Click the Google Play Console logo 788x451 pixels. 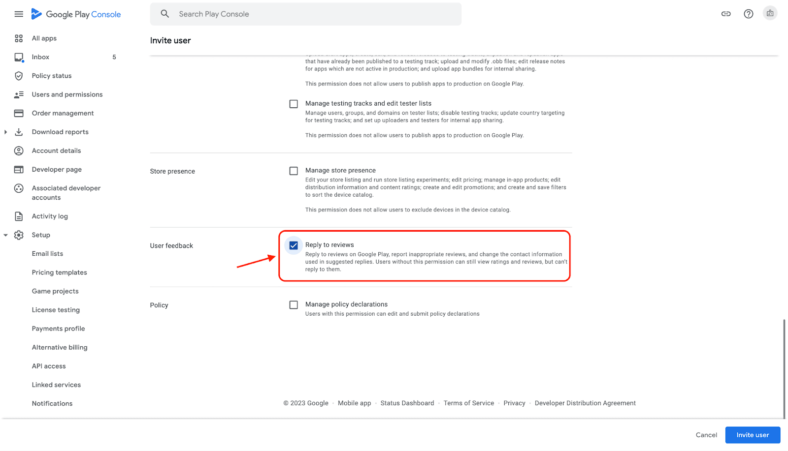coord(76,14)
